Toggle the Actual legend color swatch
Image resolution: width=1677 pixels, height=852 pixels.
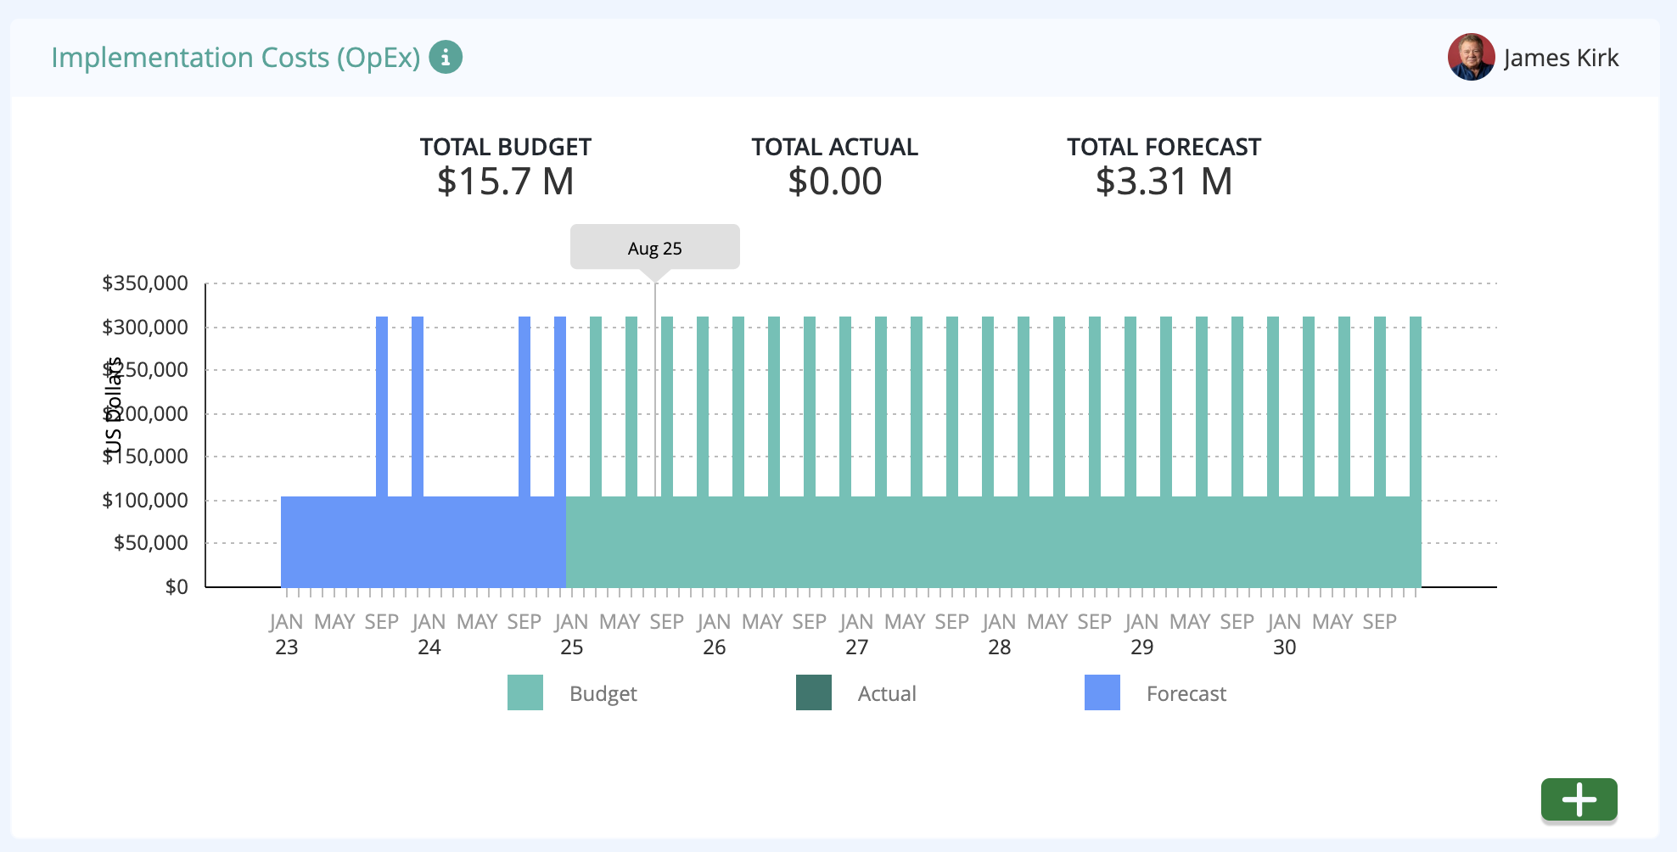coord(814,692)
